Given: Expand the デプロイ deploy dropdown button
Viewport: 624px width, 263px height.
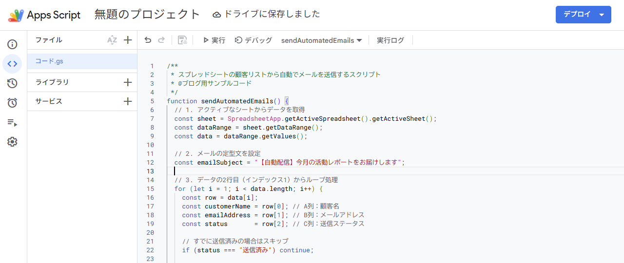Looking at the screenshot, I should pyautogui.click(x=584, y=15).
